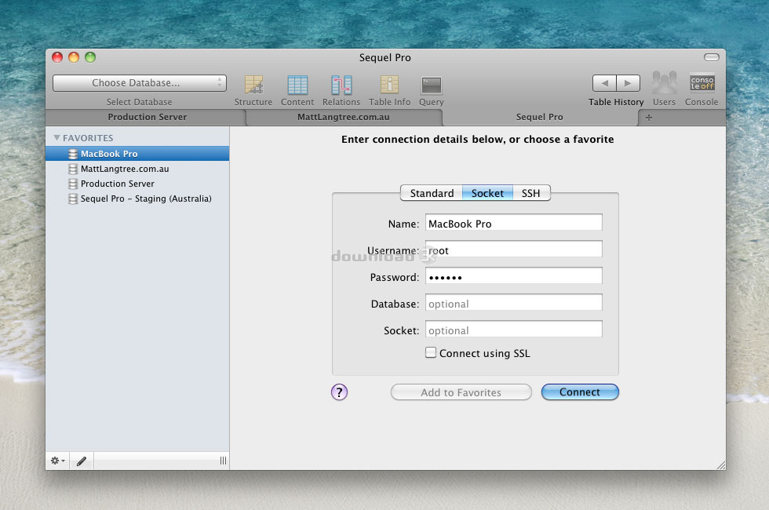Viewport: 769px width, 510px height.
Task: Switch to the Production Server tab
Action: point(147,117)
